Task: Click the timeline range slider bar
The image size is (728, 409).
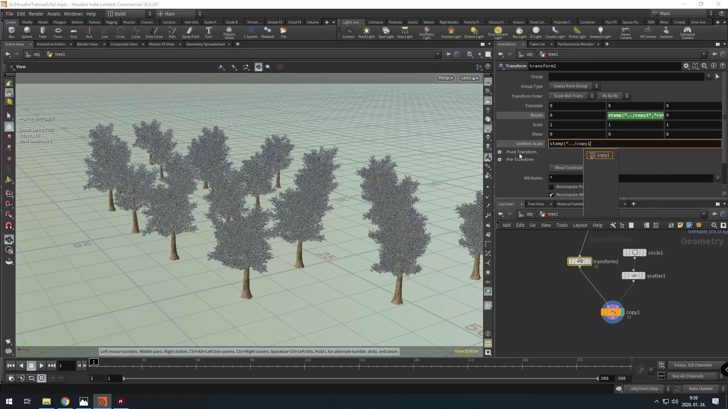Action: [360, 378]
